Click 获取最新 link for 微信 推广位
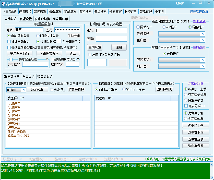This screenshot has height=180, width=214. [199, 47]
